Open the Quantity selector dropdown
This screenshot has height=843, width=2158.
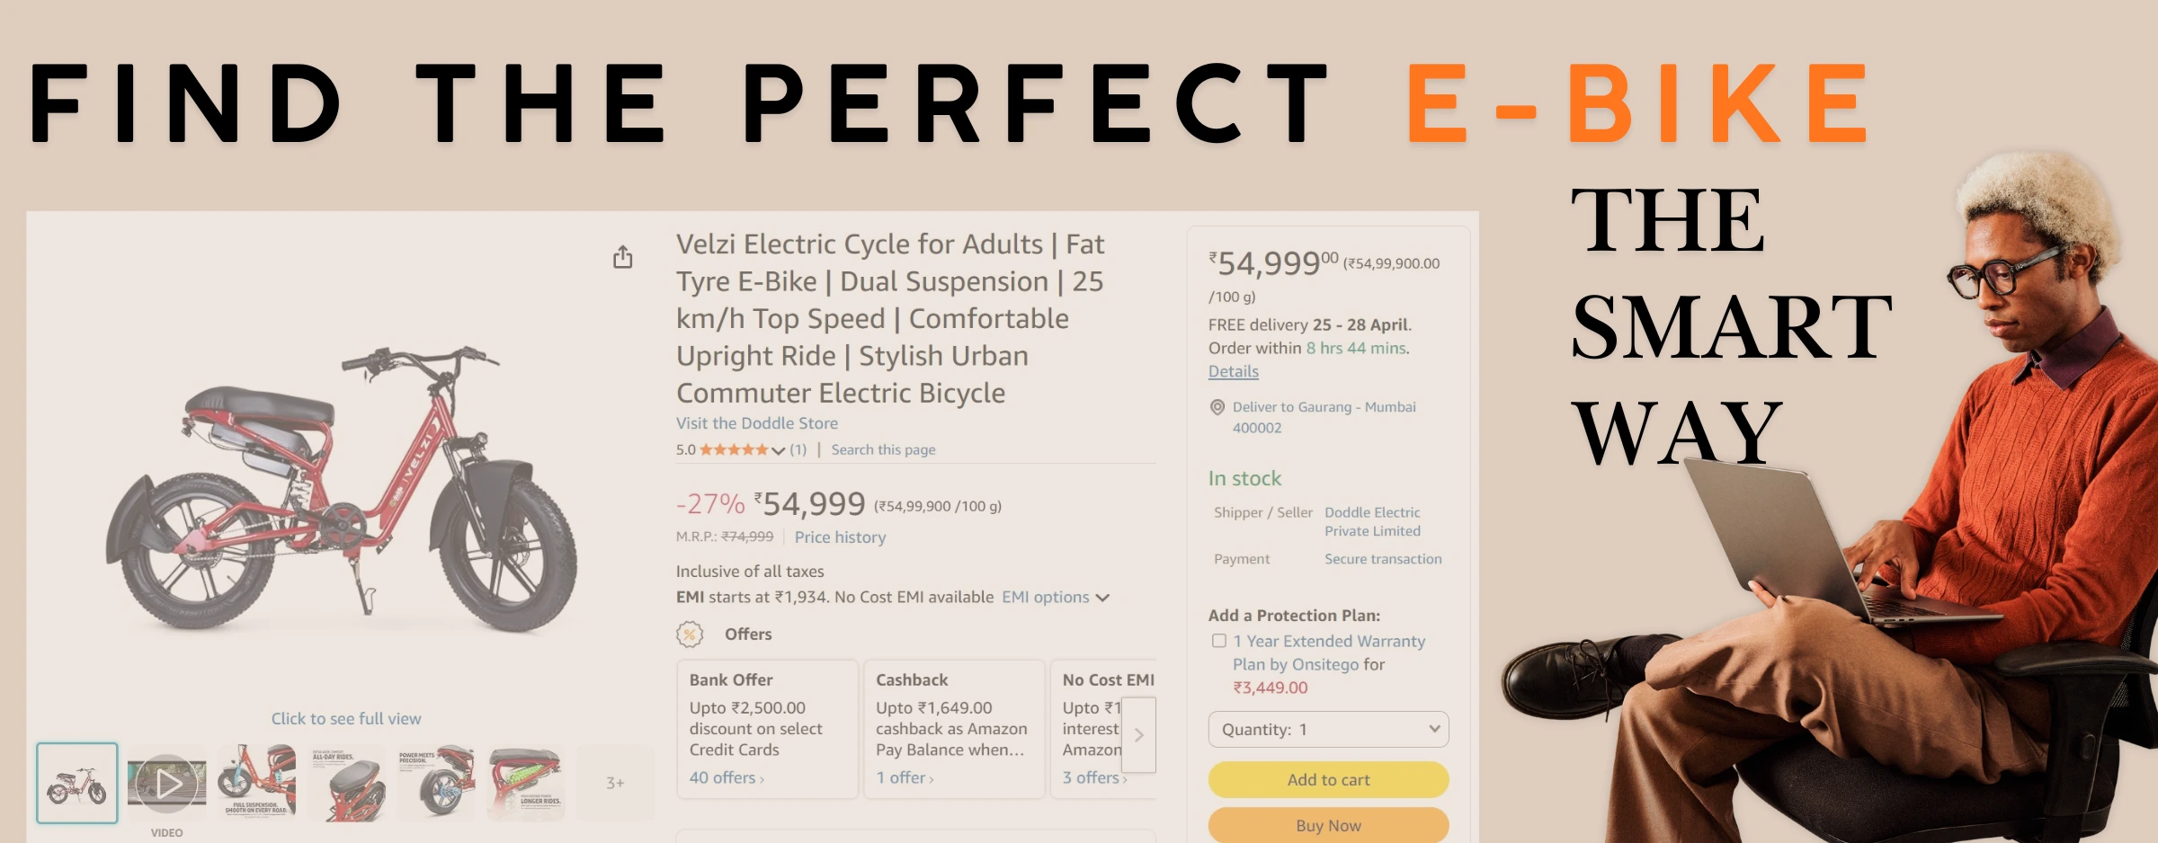coord(1328,729)
